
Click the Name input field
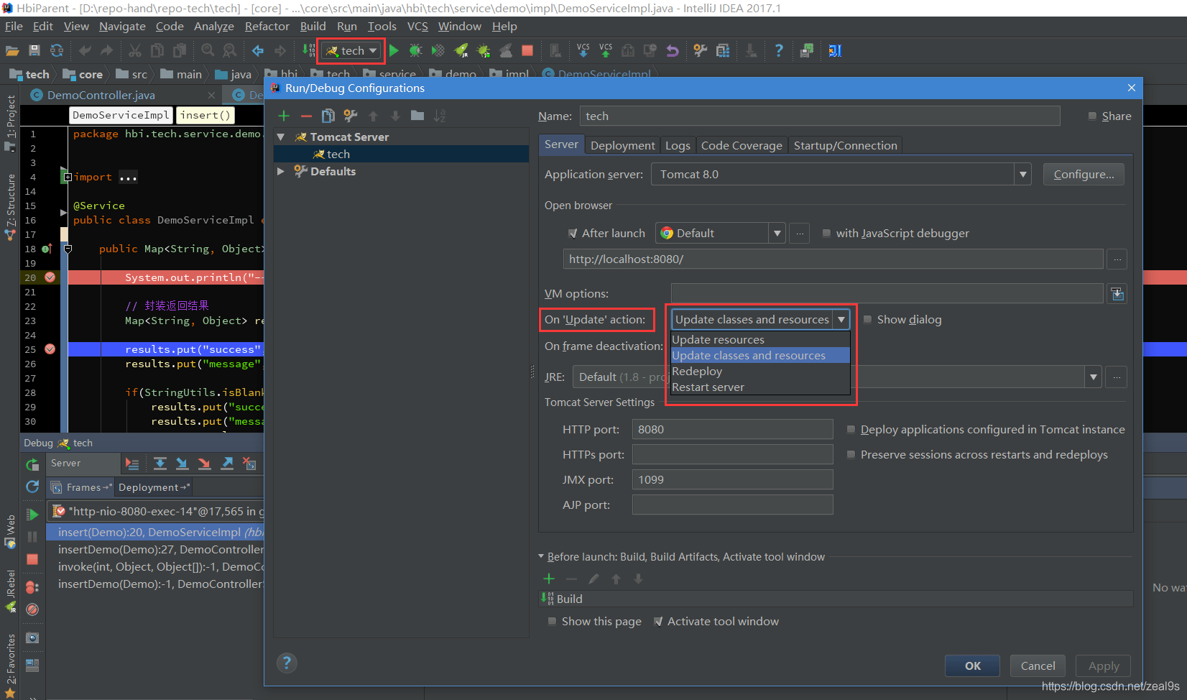coord(820,116)
